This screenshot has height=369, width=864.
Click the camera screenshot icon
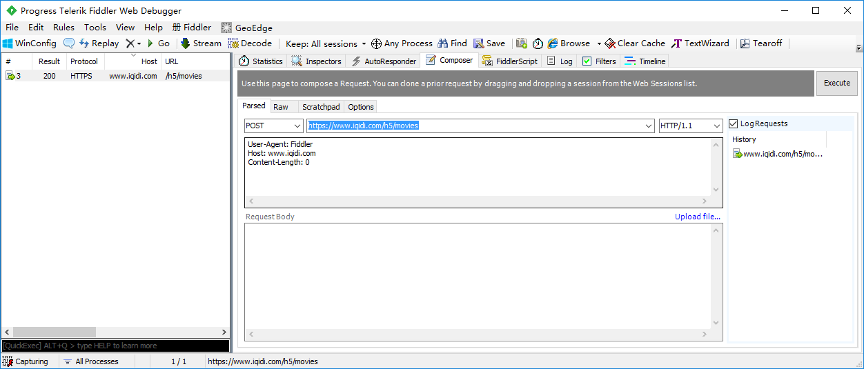(522, 43)
